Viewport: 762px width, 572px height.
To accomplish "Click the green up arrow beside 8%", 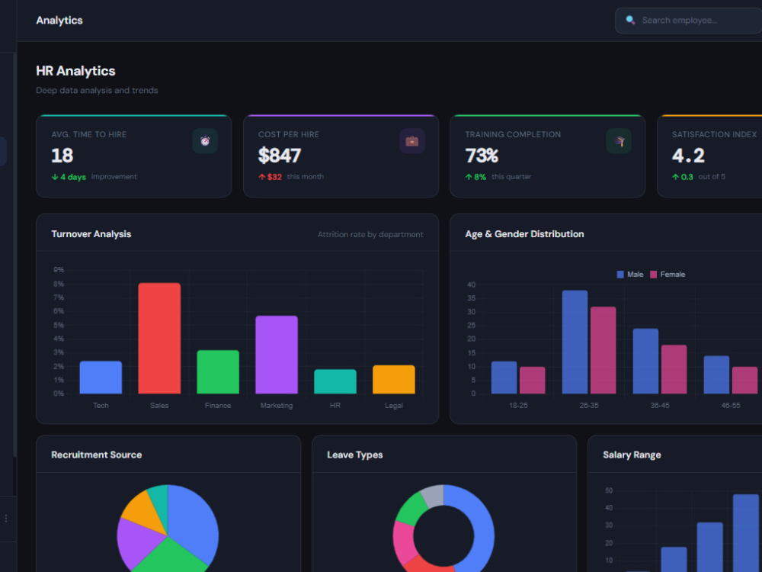I will coord(469,177).
